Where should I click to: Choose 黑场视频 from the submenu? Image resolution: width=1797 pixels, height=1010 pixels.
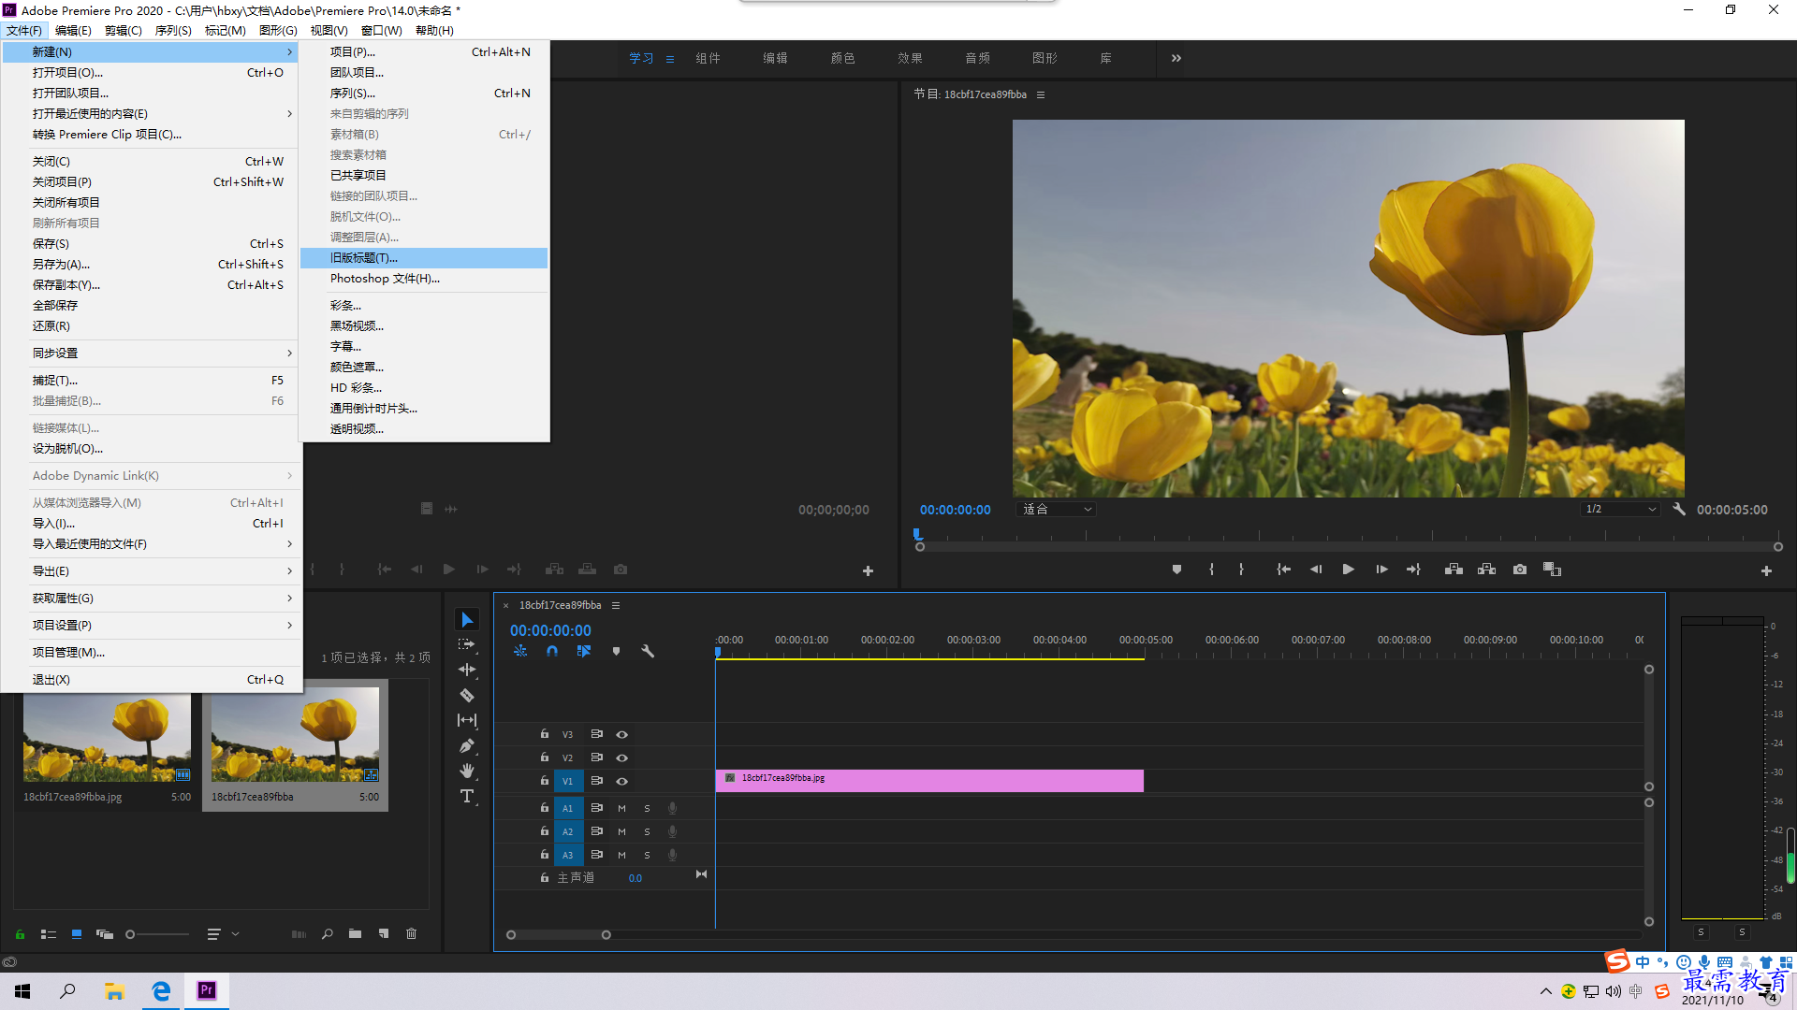(424, 326)
